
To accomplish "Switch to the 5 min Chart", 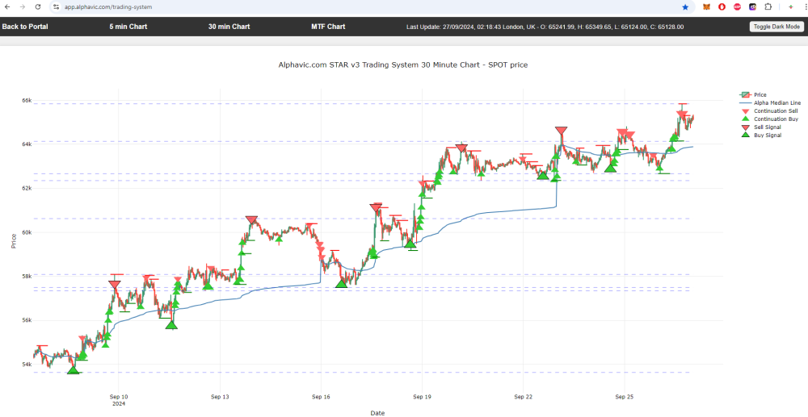I will (128, 27).
